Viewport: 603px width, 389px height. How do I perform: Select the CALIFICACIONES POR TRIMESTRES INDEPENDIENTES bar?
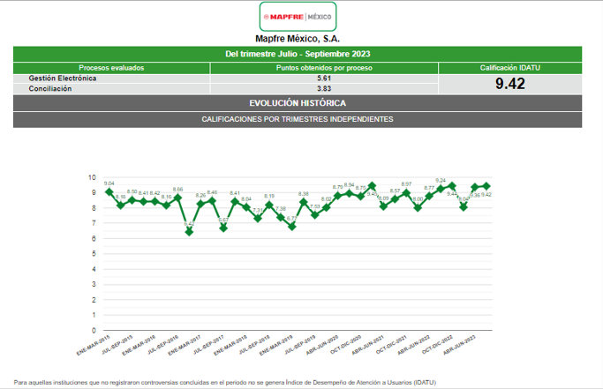pyautogui.click(x=298, y=119)
